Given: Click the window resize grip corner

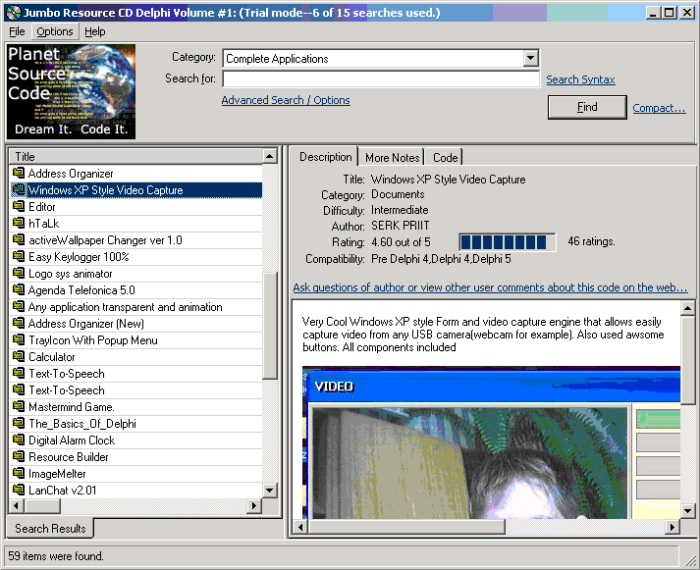Looking at the screenshot, I should tap(690, 560).
